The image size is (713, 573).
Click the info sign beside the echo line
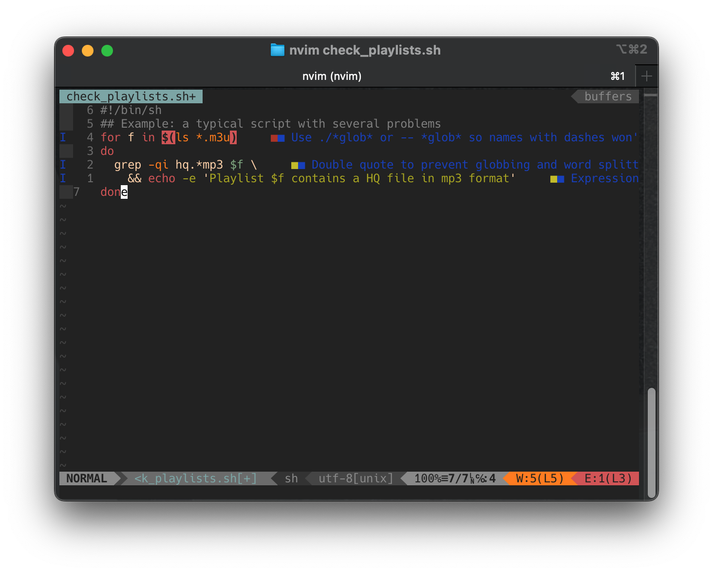(x=63, y=178)
